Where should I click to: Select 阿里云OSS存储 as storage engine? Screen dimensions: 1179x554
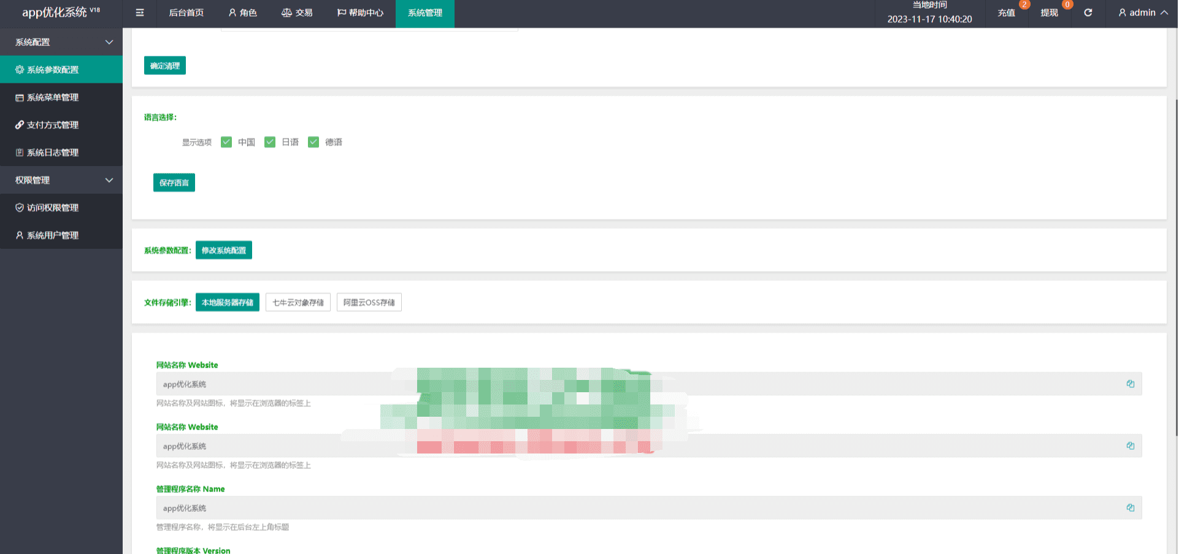(369, 303)
